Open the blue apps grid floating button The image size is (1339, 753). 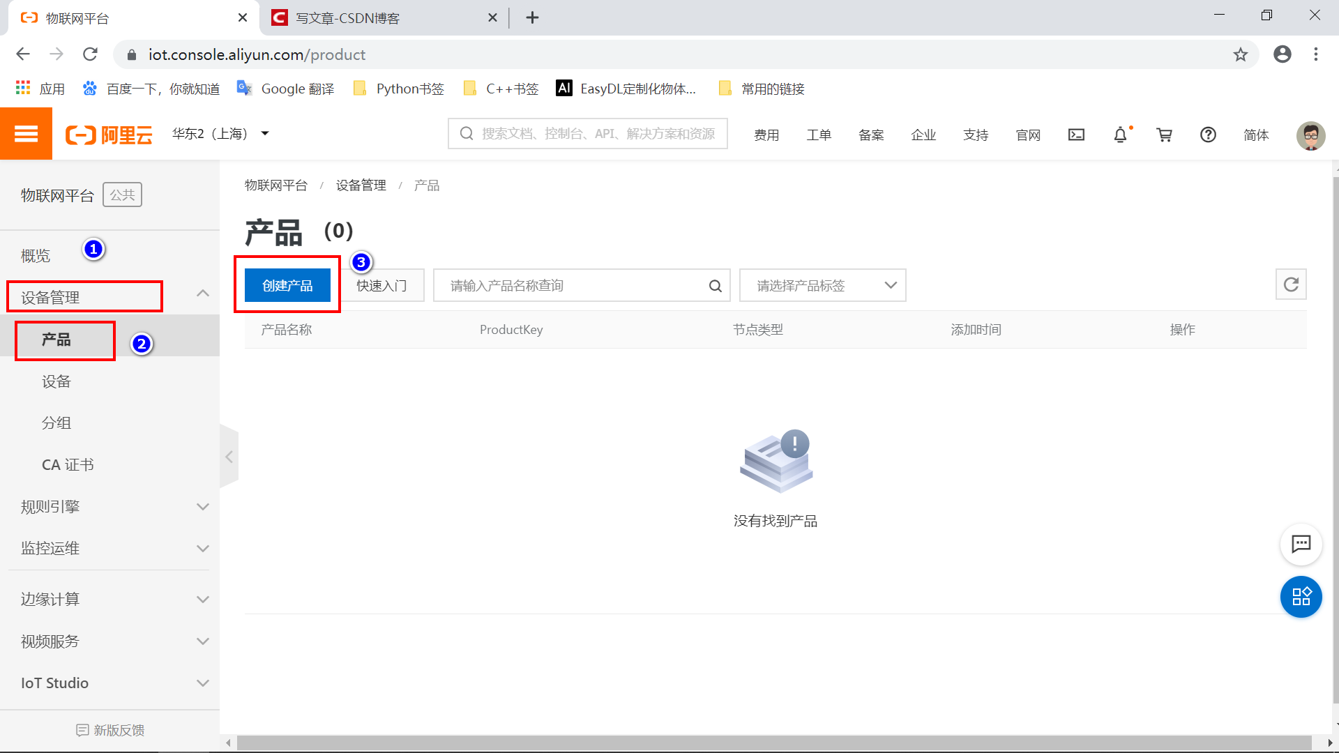click(x=1301, y=597)
